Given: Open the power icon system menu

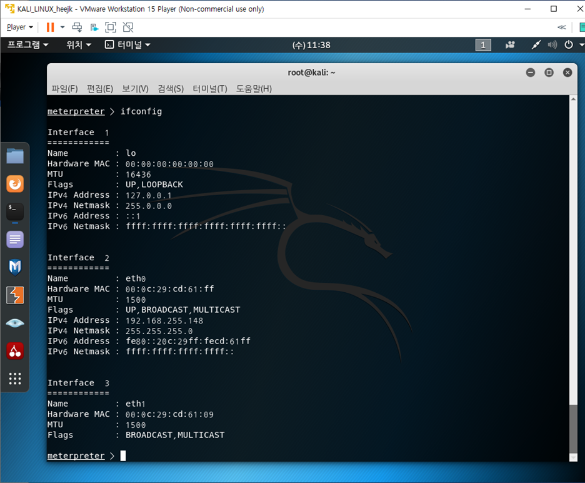Looking at the screenshot, I should [569, 45].
